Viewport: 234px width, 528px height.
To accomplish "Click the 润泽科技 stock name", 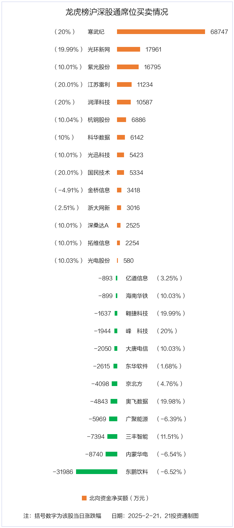I will pyautogui.click(x=99, y=102).
